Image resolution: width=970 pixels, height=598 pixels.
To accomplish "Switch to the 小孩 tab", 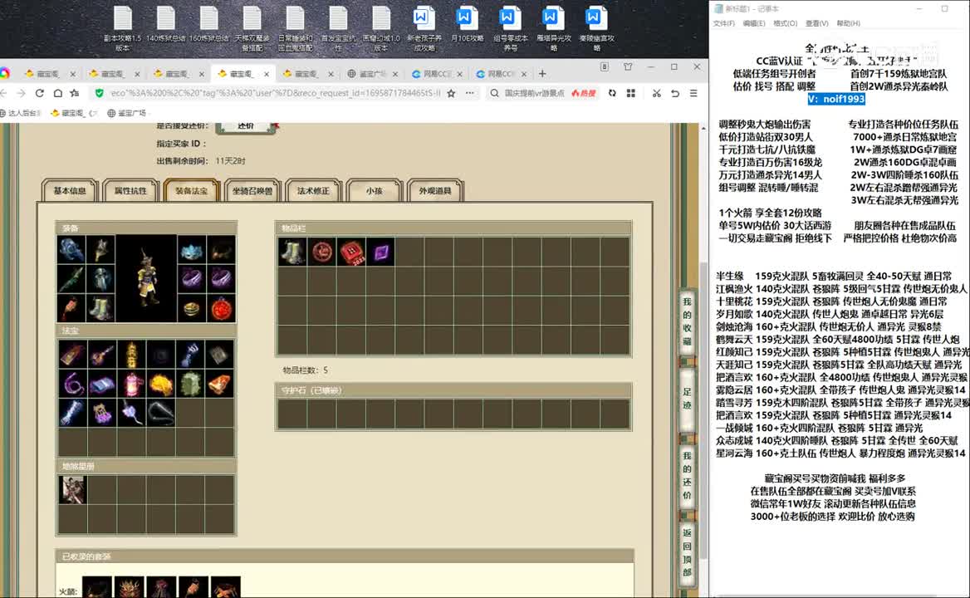I will [x=375, y=190].
